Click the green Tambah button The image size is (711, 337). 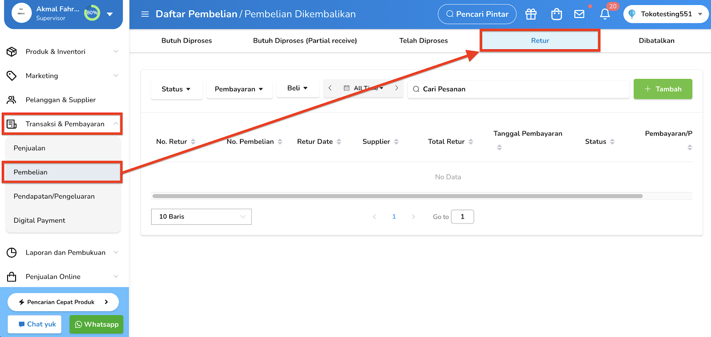[x=663, y=89]
